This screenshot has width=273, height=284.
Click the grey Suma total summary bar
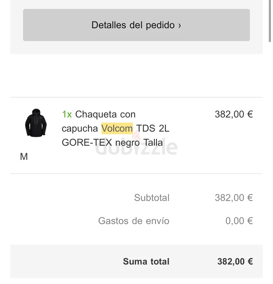click(136, 261)
